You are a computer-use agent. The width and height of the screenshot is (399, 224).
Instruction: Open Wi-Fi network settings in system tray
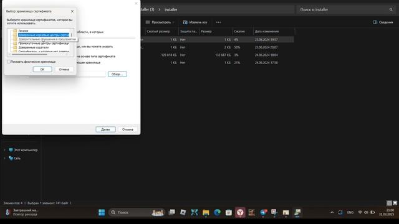pos(360,212)
